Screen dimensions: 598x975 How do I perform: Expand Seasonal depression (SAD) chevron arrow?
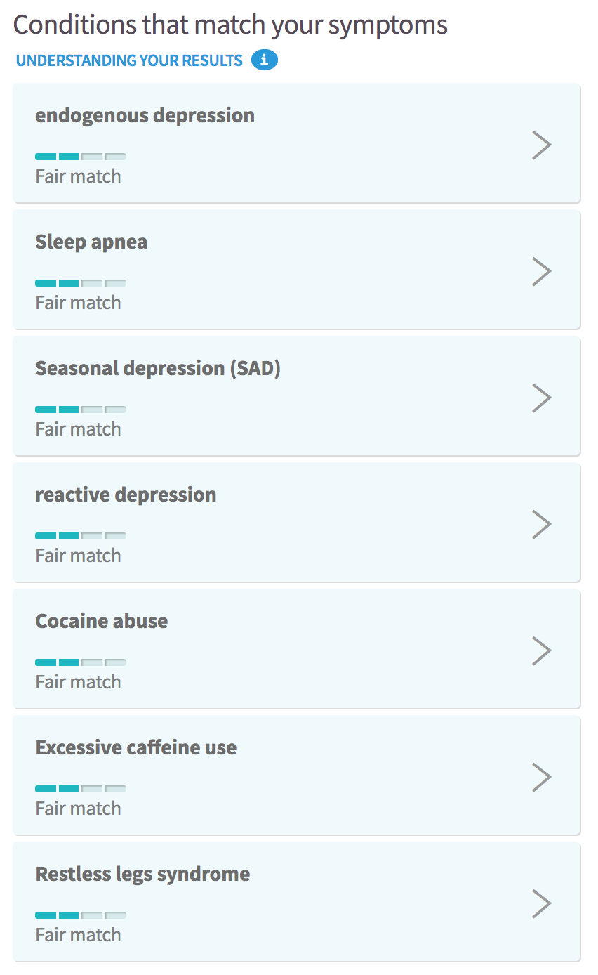541,398
